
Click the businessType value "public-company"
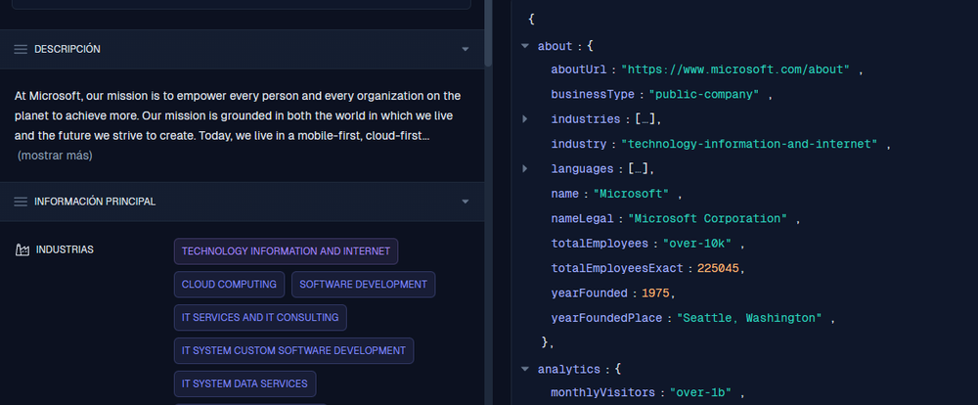[703, 95]
